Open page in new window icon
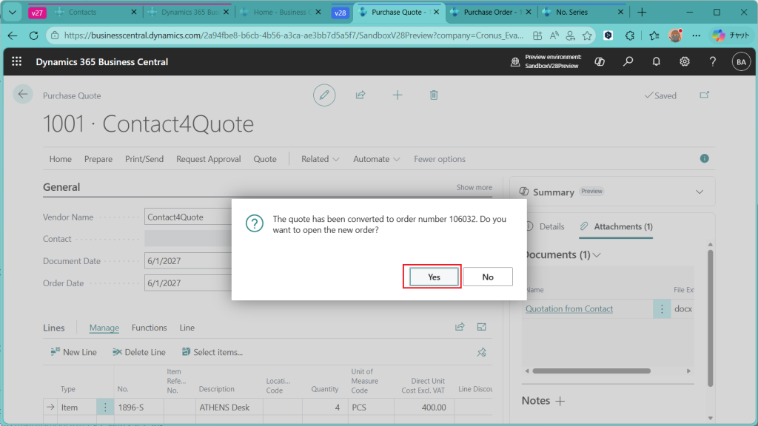Viewport: 758px width, 426px height. point(704,95)
